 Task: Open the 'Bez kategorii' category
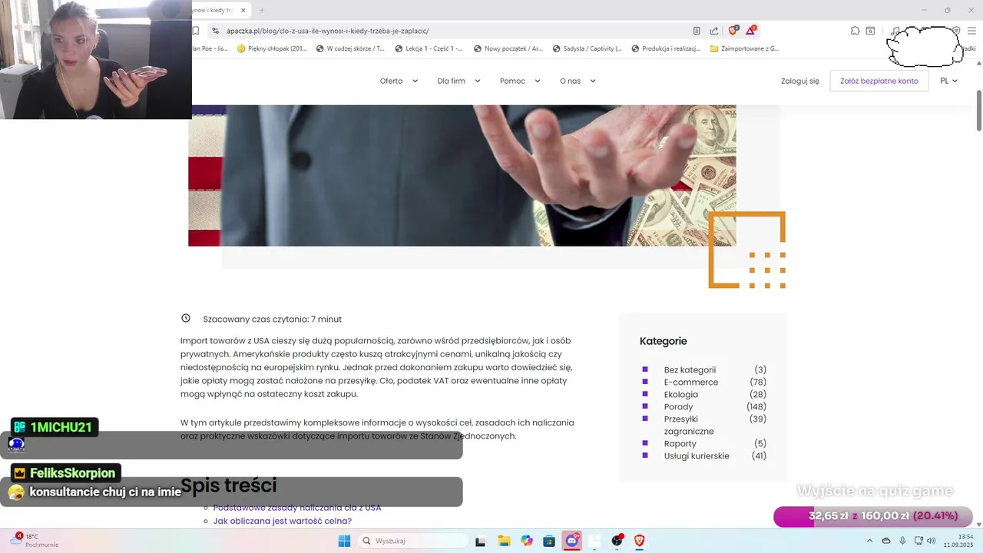point(690,369)
